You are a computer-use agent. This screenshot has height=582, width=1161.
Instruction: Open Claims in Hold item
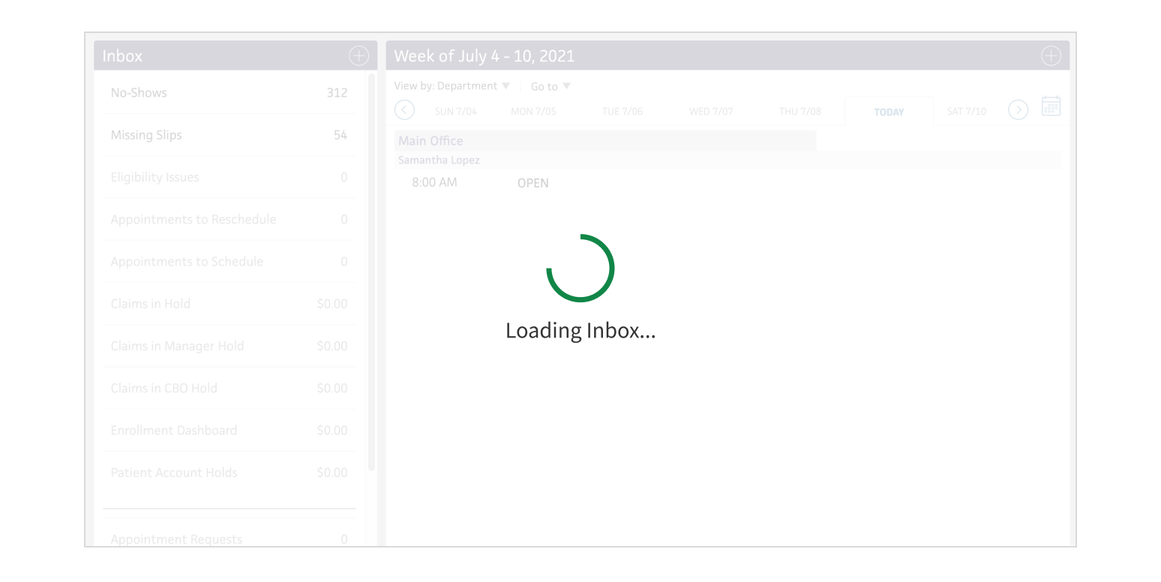point(229,304)
